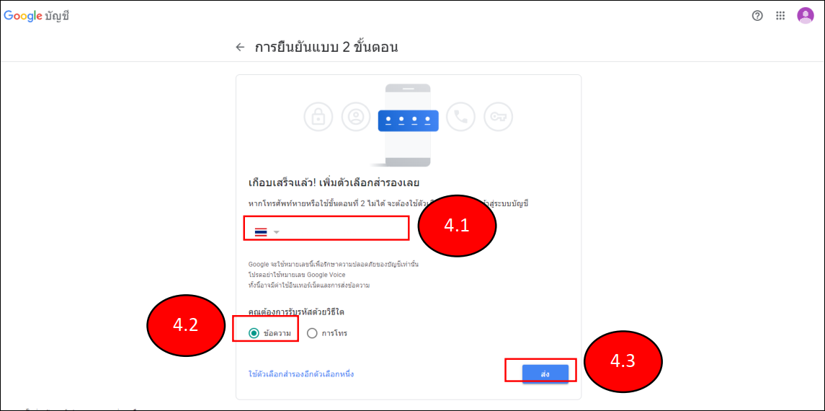This screenshot has height=411, width=825.
Task: Select the การโทร radio button
Action: 312,333
